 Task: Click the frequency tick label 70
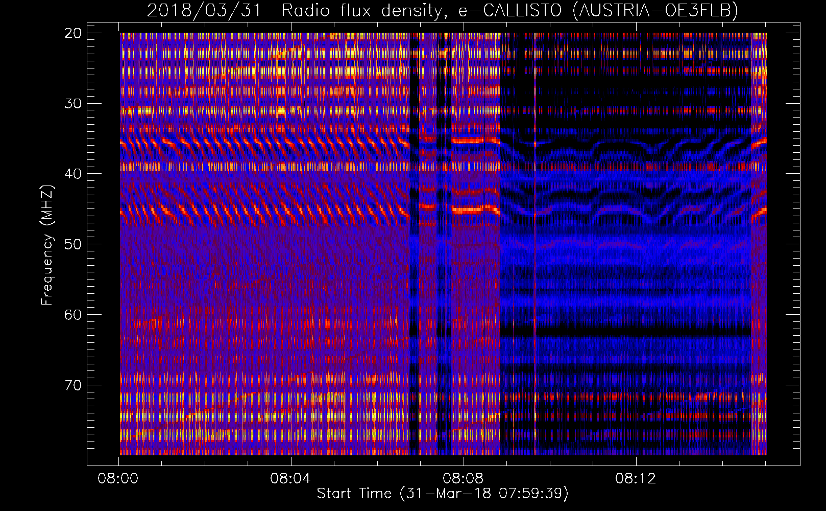(74, 385)
